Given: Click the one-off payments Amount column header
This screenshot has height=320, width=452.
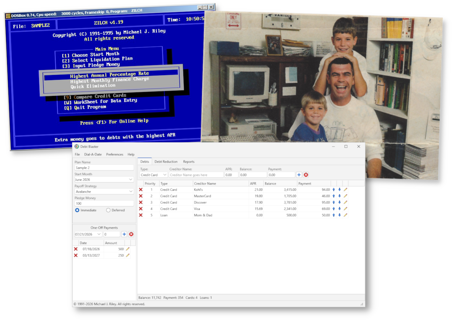Looking at the screenshot, I should tap(114, 243).
